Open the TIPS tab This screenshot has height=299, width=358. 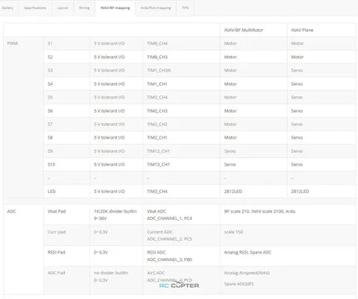pyautogui.click(x=185, y=8)
